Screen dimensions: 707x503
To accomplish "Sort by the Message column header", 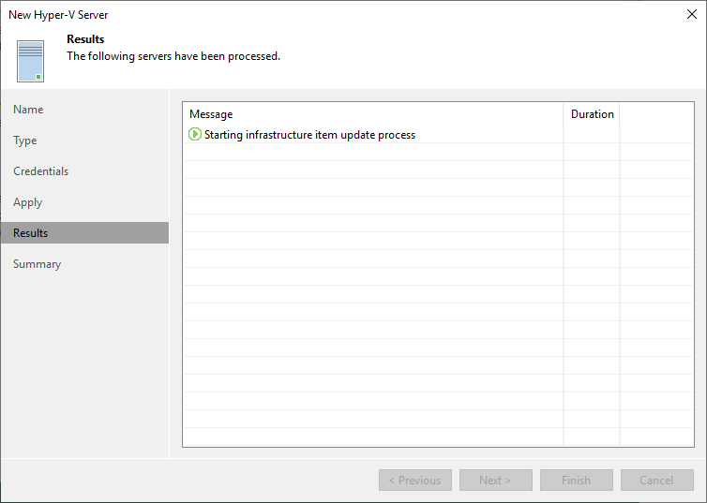I will pyautogui.click(x=373, y=114).
